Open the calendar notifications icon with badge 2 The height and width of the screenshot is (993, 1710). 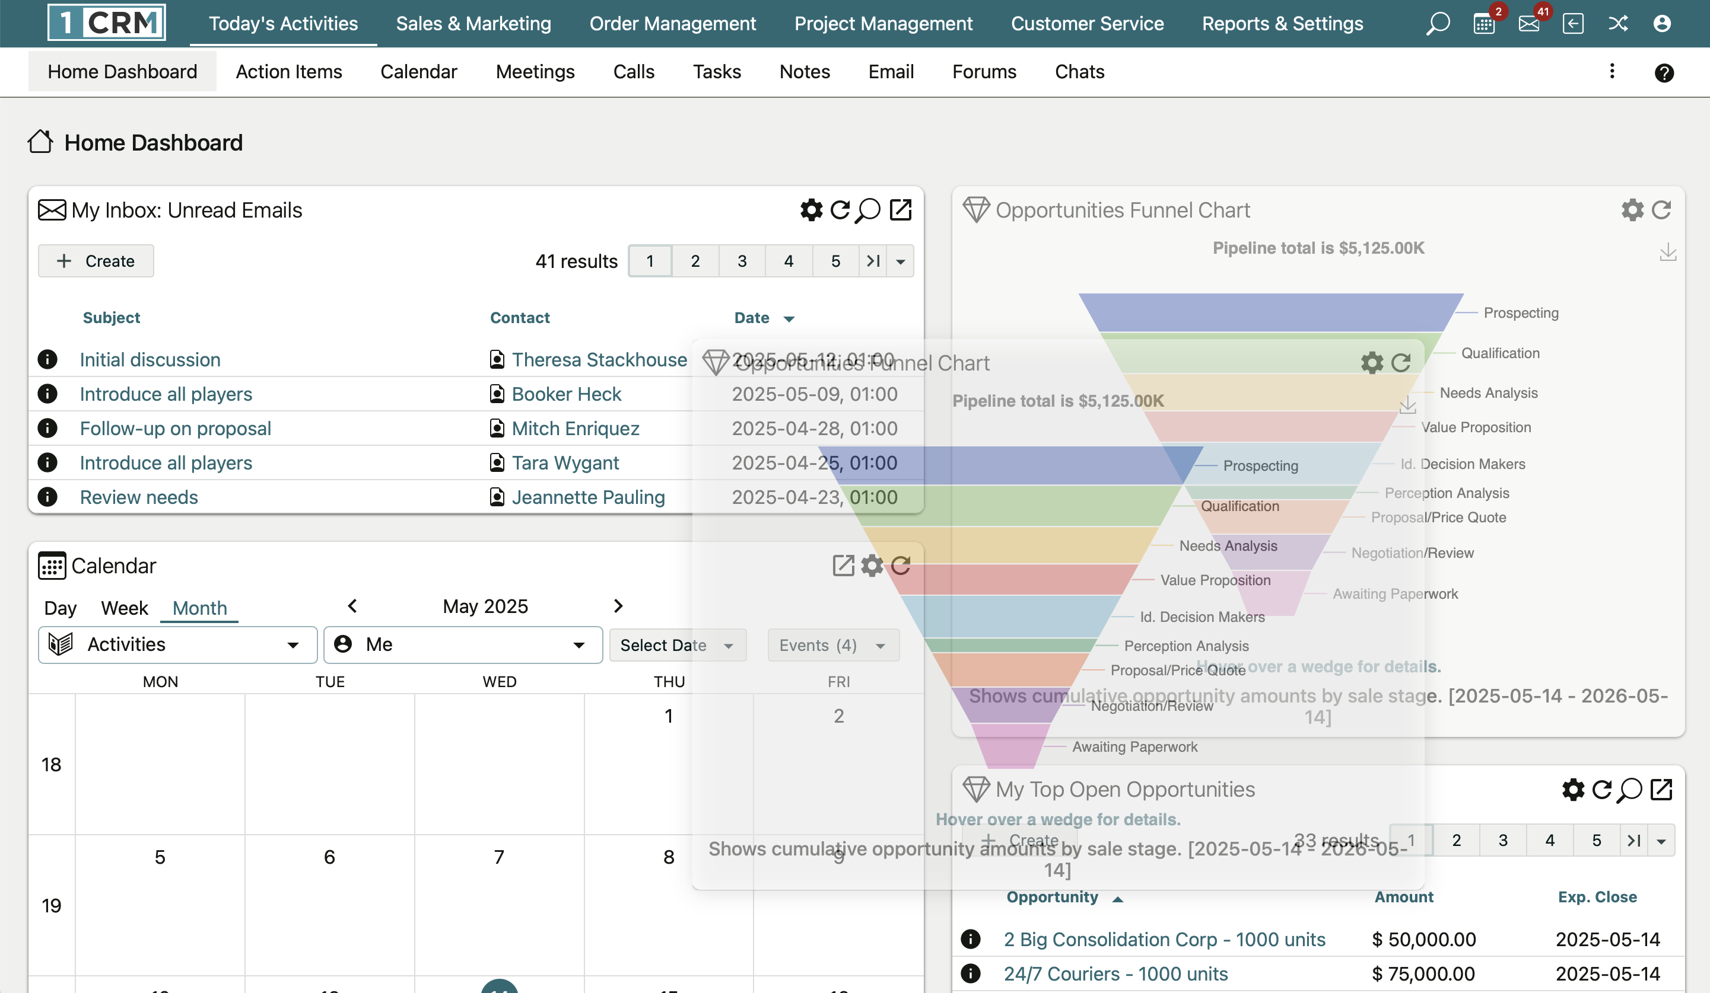1483,23
